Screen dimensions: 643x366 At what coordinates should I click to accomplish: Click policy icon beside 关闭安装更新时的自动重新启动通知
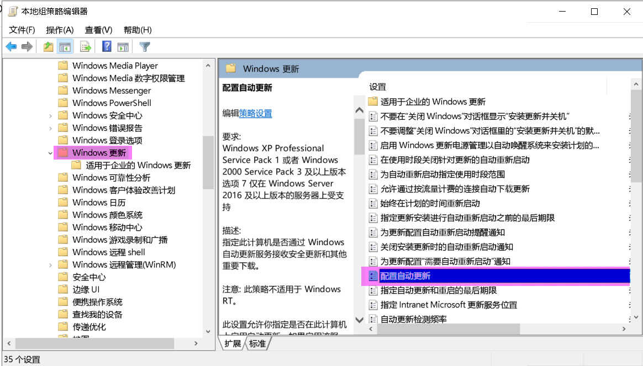[x=373, y=247]
